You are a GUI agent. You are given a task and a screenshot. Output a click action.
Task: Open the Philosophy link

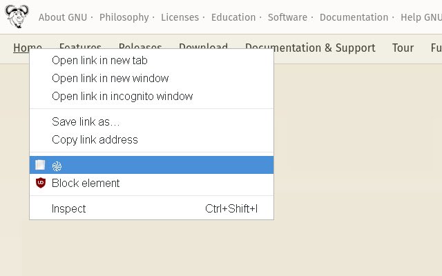coord(124,17)
